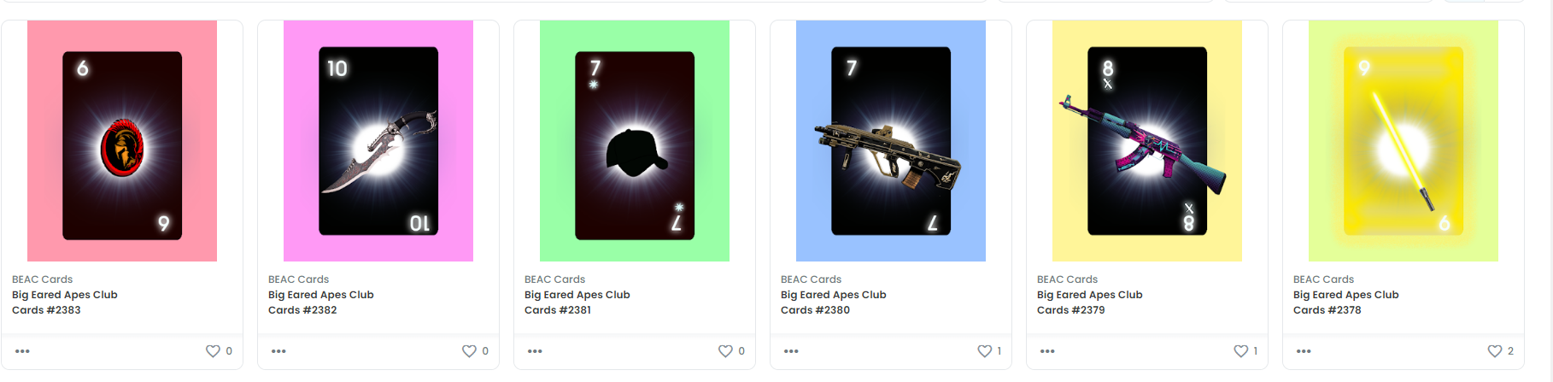Open the three-dot menu on Cards #2383

click(x=22, y=351)
